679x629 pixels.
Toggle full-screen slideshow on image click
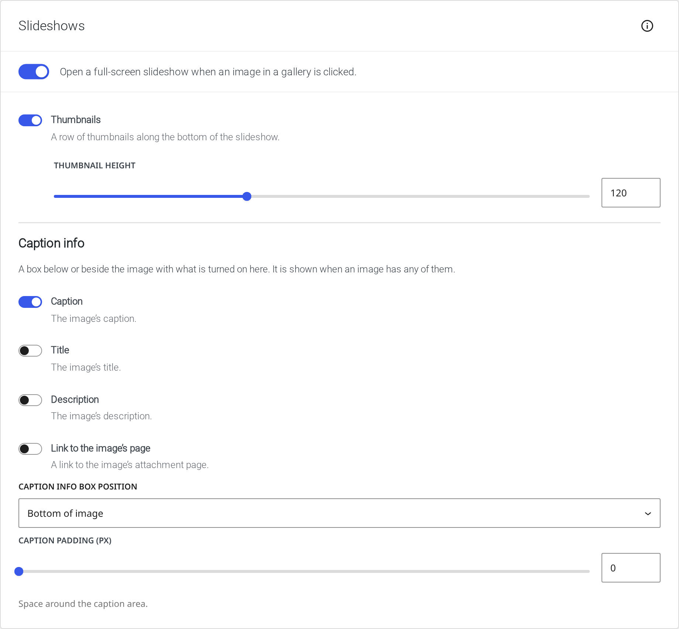(34, 72)
